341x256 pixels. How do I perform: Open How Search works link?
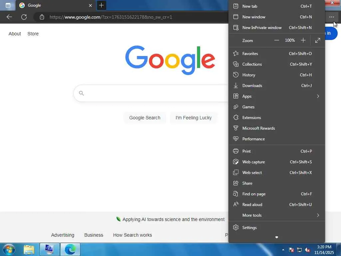(x=133, y=235)
